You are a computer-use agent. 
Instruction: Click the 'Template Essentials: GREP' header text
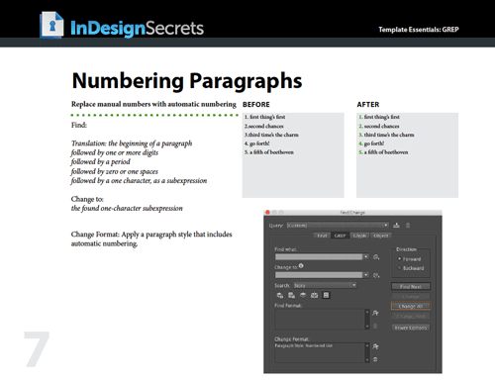coord(419,30)
